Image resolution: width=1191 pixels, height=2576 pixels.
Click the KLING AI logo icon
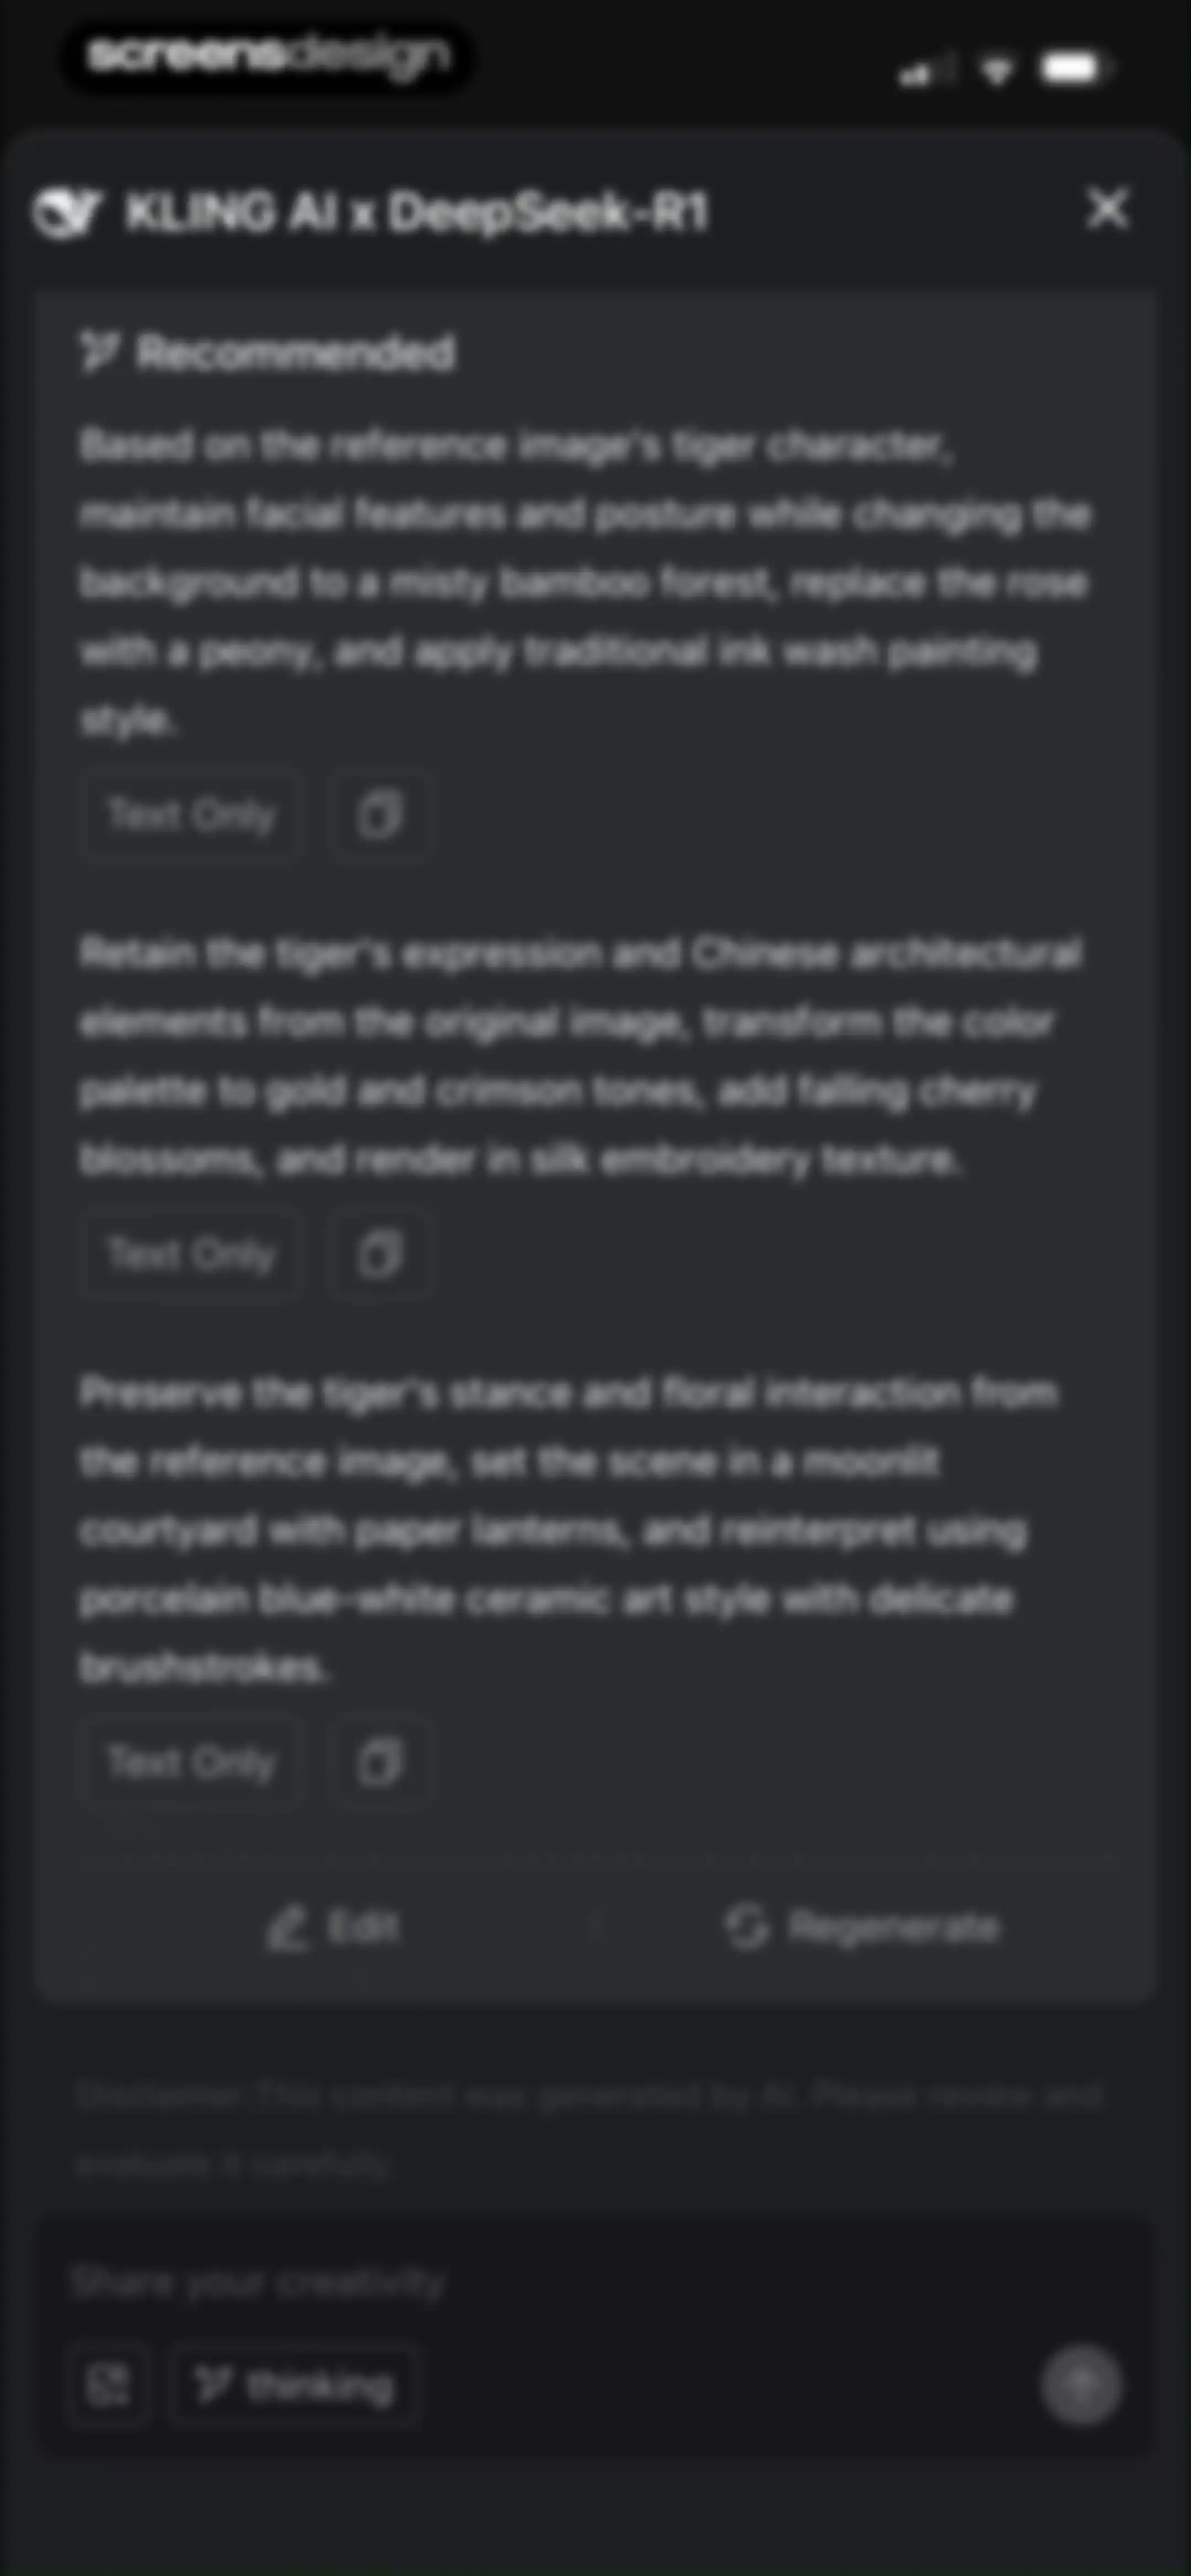(67, 212)
